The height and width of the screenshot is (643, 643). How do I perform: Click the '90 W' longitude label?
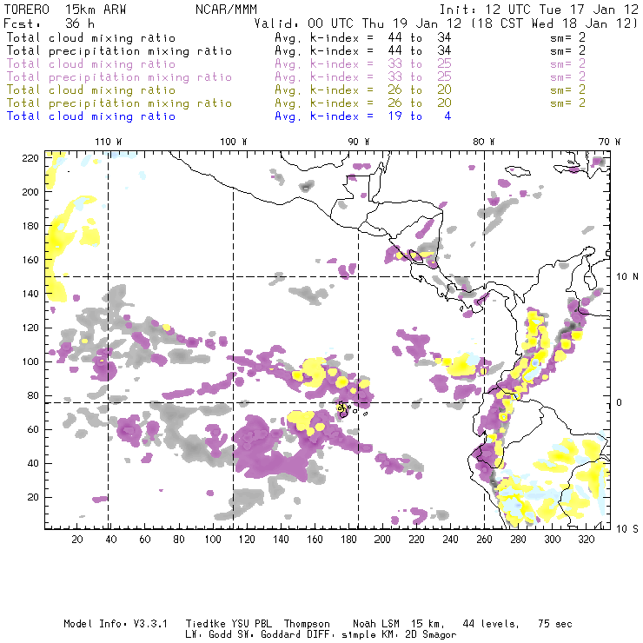coord(359,142)
